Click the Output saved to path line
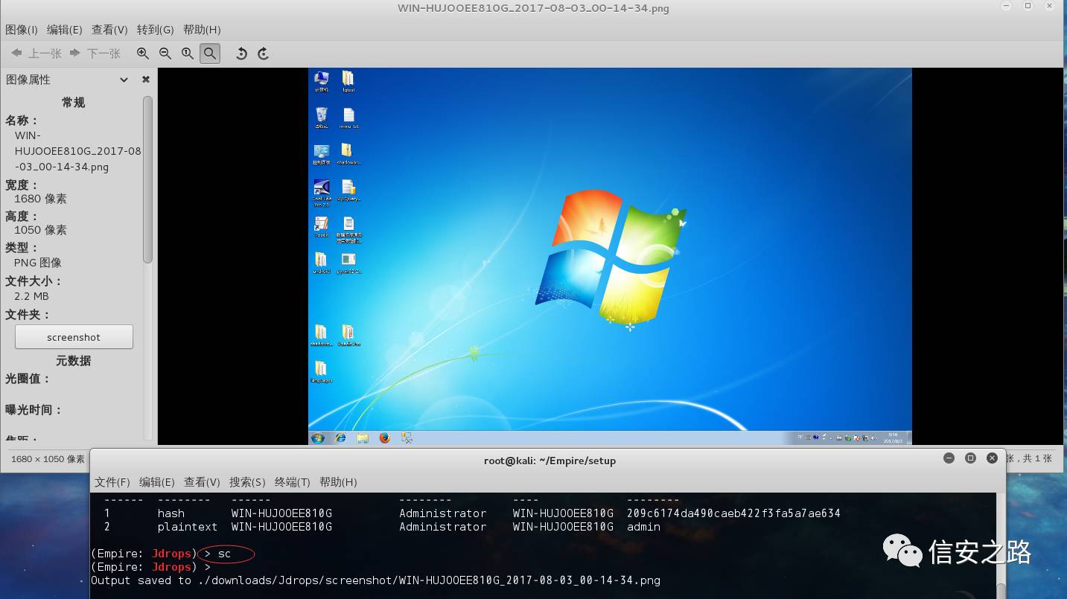Viewport: 1067px width, 599px height. tap(375, 580)
